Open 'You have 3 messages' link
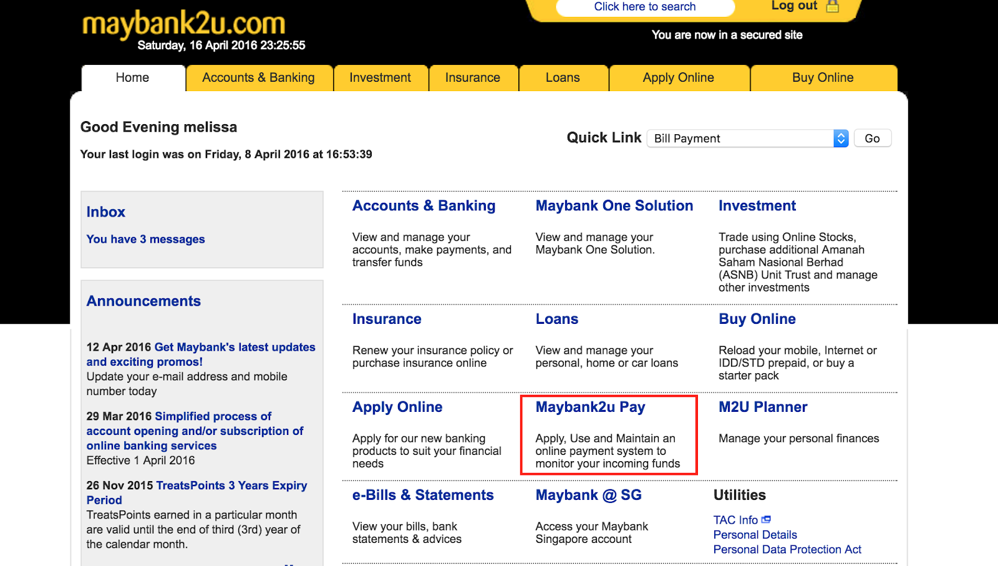 [146, 239]
